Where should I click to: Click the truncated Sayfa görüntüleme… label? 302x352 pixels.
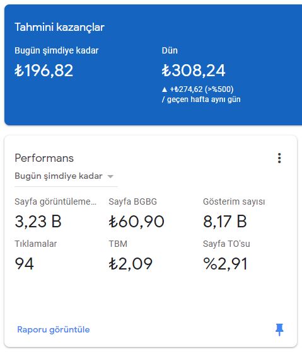(x=55, y=202)
